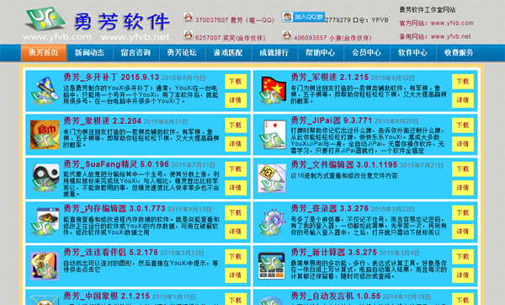Open title link 勇芳_象棋迷 2.2.204

[x=102, y=120]
